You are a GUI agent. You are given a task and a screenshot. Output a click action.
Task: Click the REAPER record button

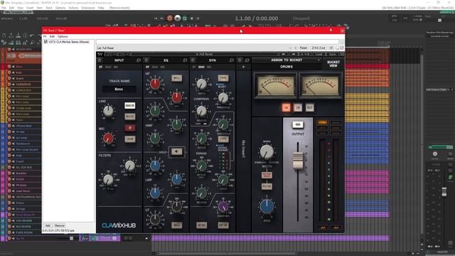[x=170, y=18]
